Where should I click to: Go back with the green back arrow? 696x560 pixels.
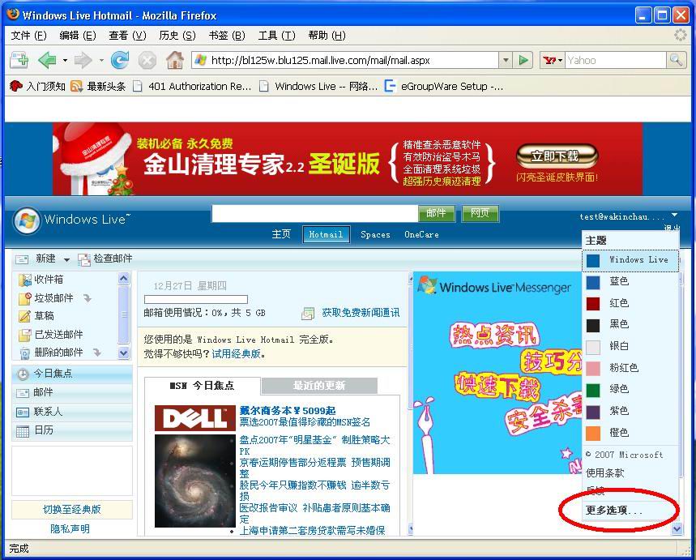[47, 60]
